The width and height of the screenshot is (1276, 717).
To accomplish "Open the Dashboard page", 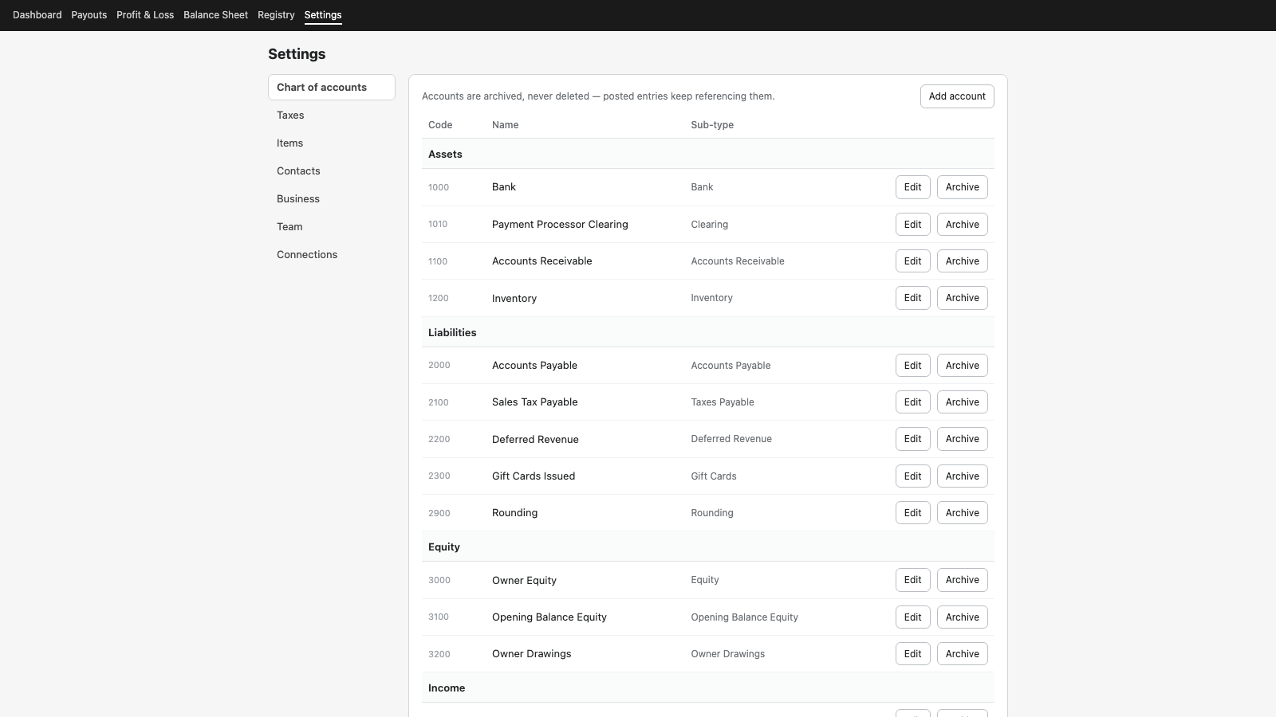I will [37, 15].
